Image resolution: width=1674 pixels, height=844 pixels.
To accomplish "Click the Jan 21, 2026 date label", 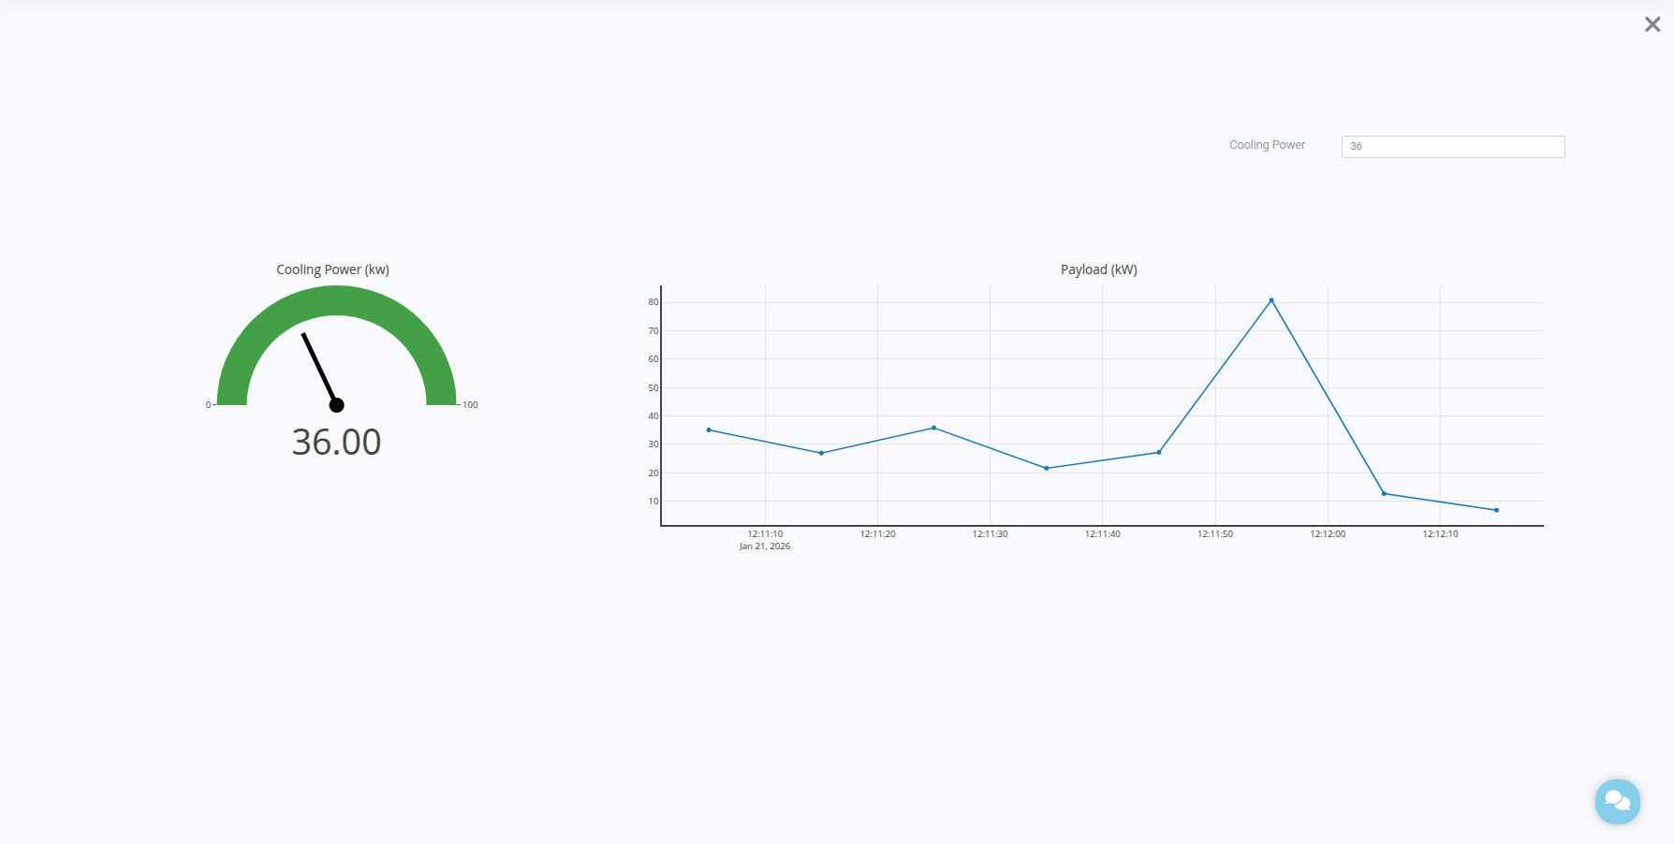I will point(764,546).
